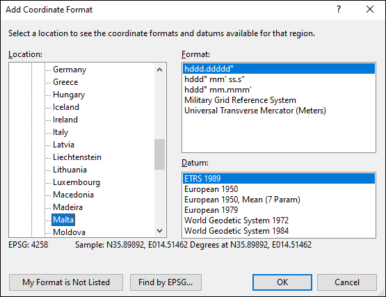This screenshot has height=297, width=386.
Task: Select European 1950, Mean (7 Param) datum
Action: 279,200
